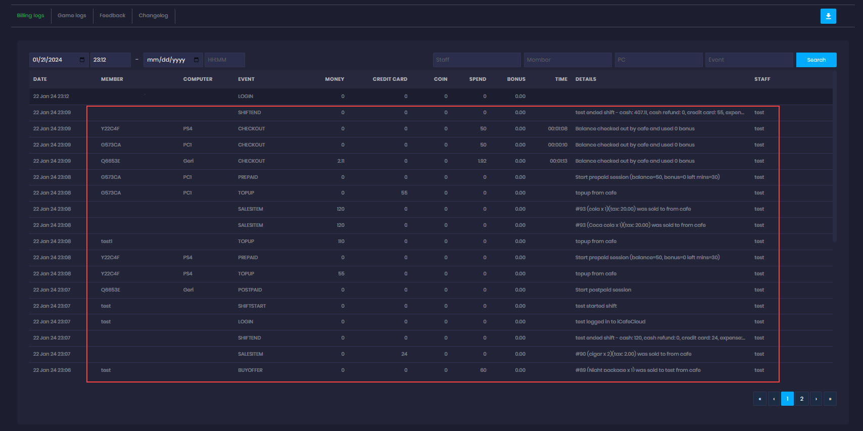Viewport: 863px width, 431px height.
Task: Click the download export icon
Action: 828,16
